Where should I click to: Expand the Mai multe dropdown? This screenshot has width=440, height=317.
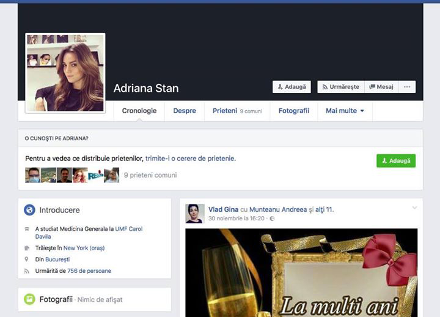(345, 111)
